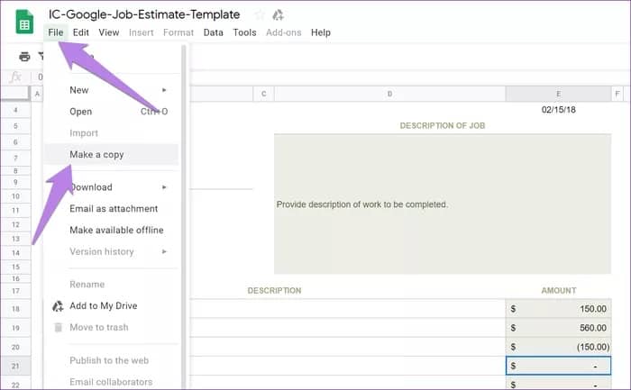
Task: Open the Tools menu
Action: click(244, 32)
